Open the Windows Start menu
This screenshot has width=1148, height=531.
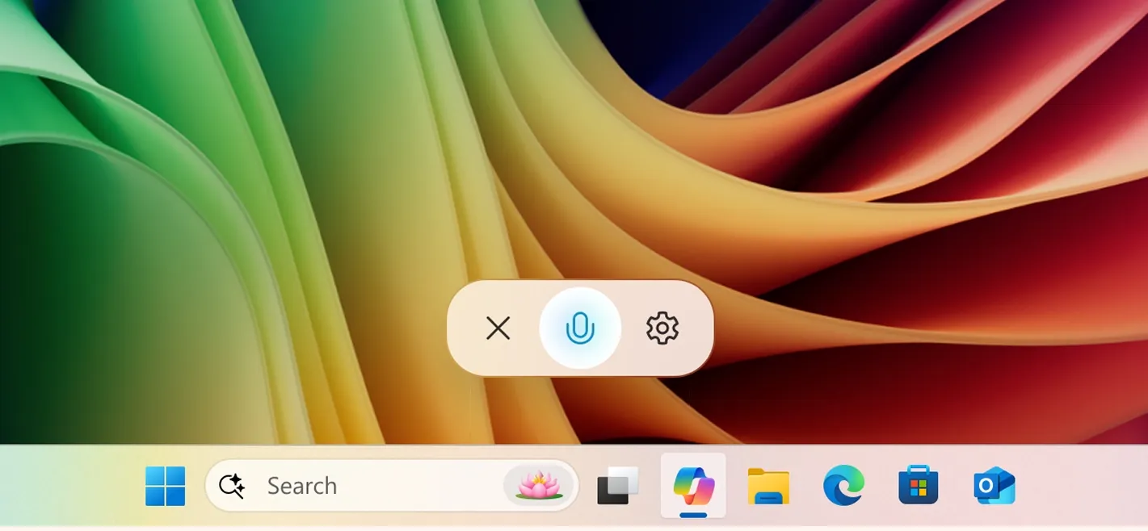(x=166, y=486)
